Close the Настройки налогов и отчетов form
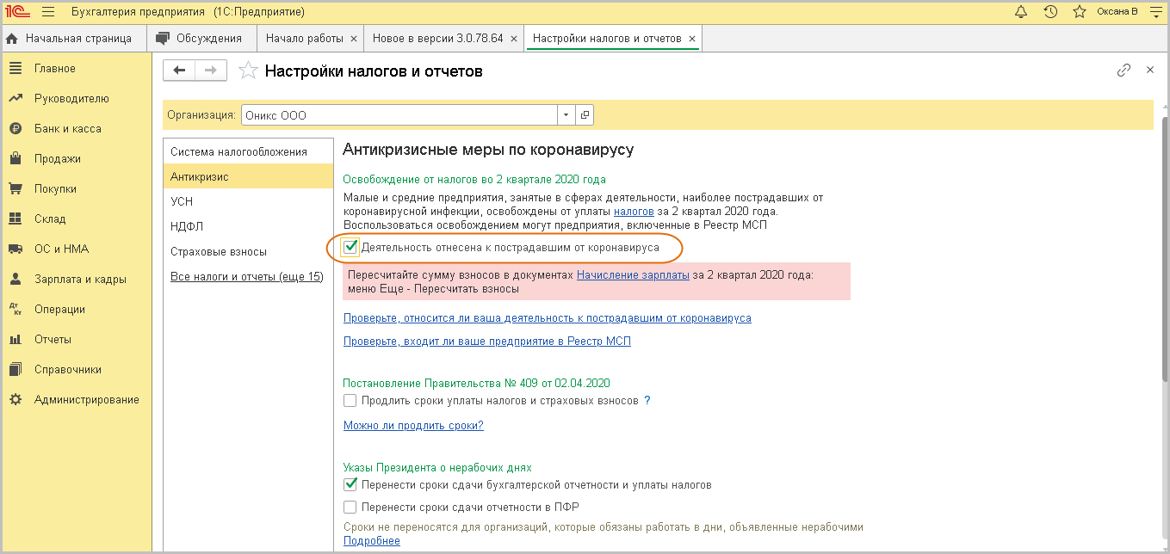The height and width of the screenshot is (554, 1170). (1149, 71)
